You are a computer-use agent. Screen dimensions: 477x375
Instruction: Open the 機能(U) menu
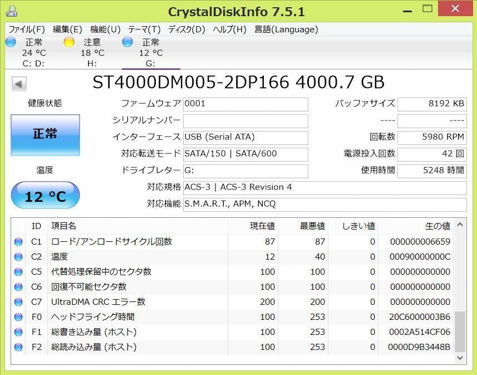pyautogui.click(x=105, y=30)
